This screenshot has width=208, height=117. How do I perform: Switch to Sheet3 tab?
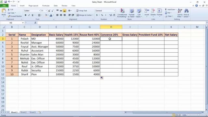coord(32,112)
